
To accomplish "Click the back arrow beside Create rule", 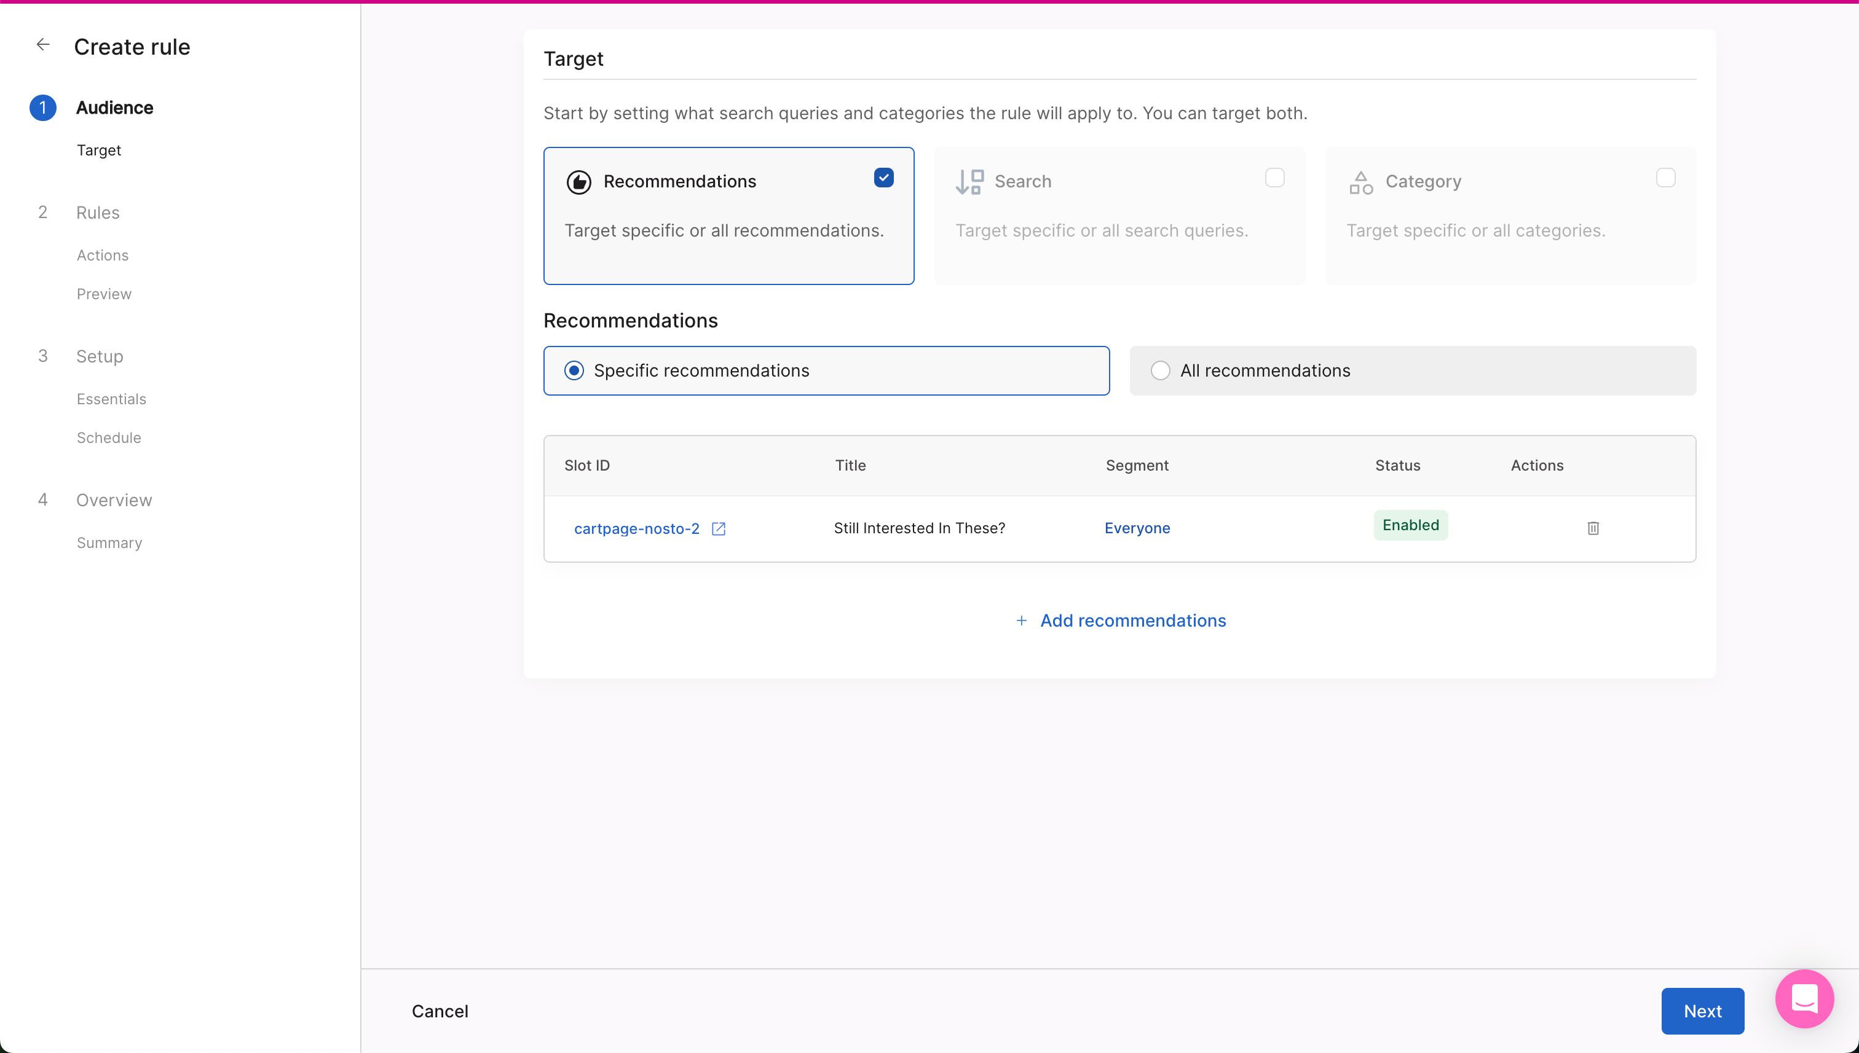I will tap(44, 44).
